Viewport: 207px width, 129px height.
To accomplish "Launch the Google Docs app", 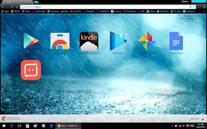I will pyautogui.click(x=176, y=41).
